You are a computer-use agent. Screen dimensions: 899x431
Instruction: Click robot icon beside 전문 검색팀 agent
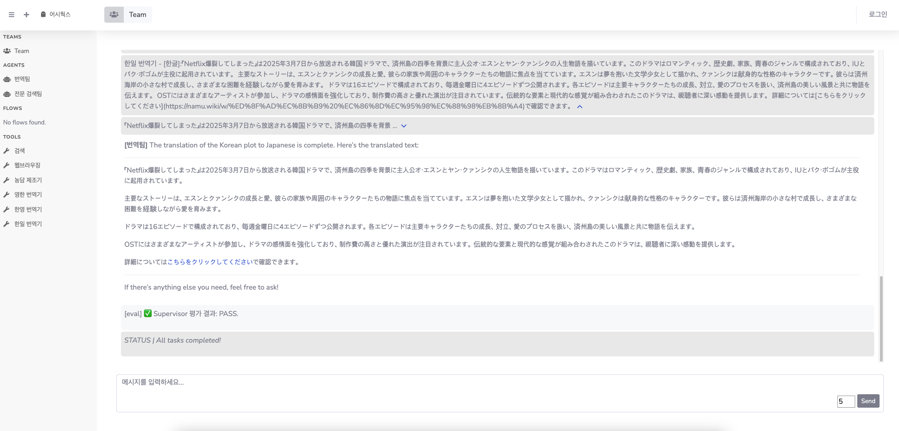tap(7, 94)
